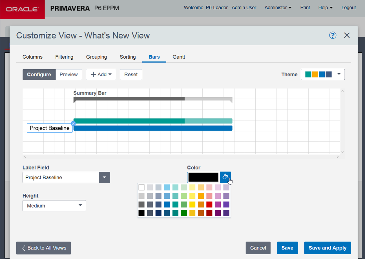Click the paint bucket color picker icon
365x259 pixels.
point(225,177)
